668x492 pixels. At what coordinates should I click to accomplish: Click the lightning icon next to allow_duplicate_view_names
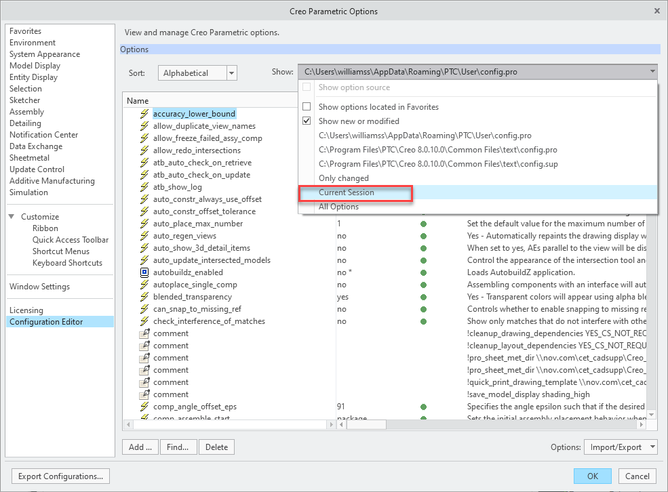(x=144, y=126)
